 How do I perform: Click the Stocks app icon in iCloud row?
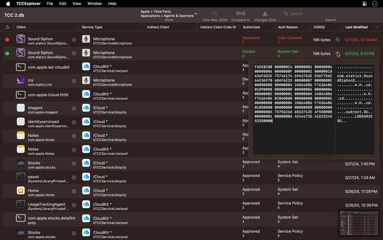(x=21, y=163)
